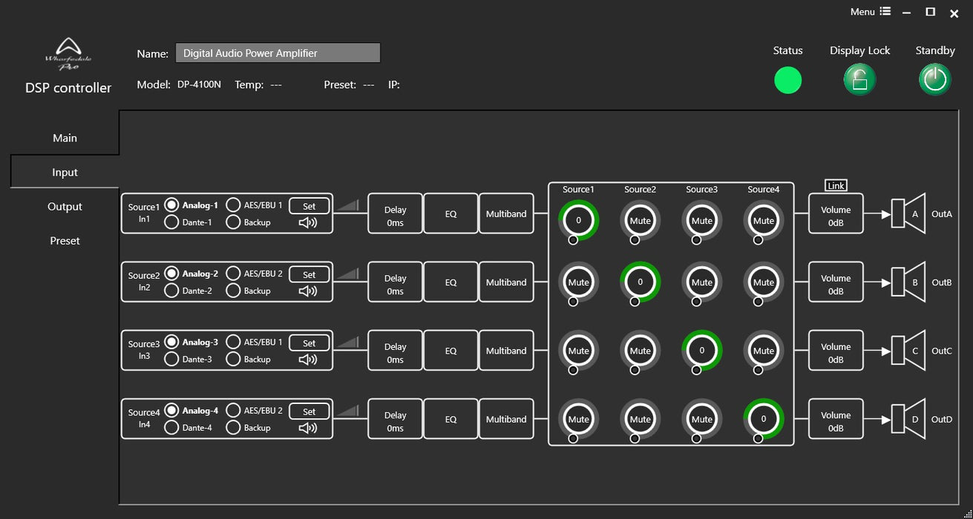This screenshot has width=973, height=519.
Task: Click the Link button above Volume
Action: (836, 185)
